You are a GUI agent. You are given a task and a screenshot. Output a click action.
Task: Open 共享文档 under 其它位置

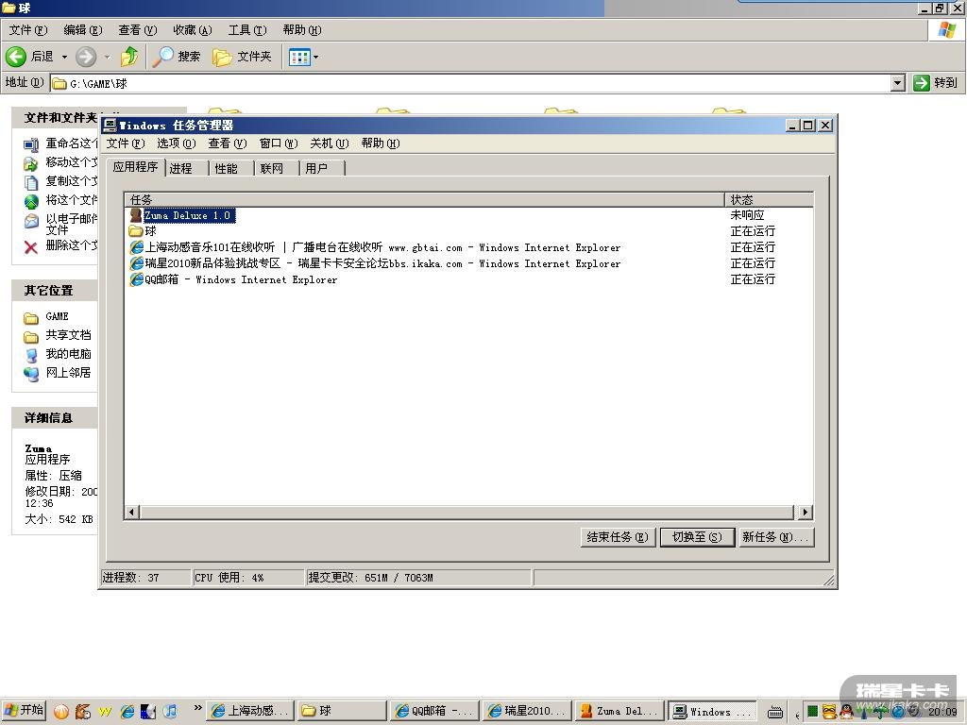coord(58,335)
